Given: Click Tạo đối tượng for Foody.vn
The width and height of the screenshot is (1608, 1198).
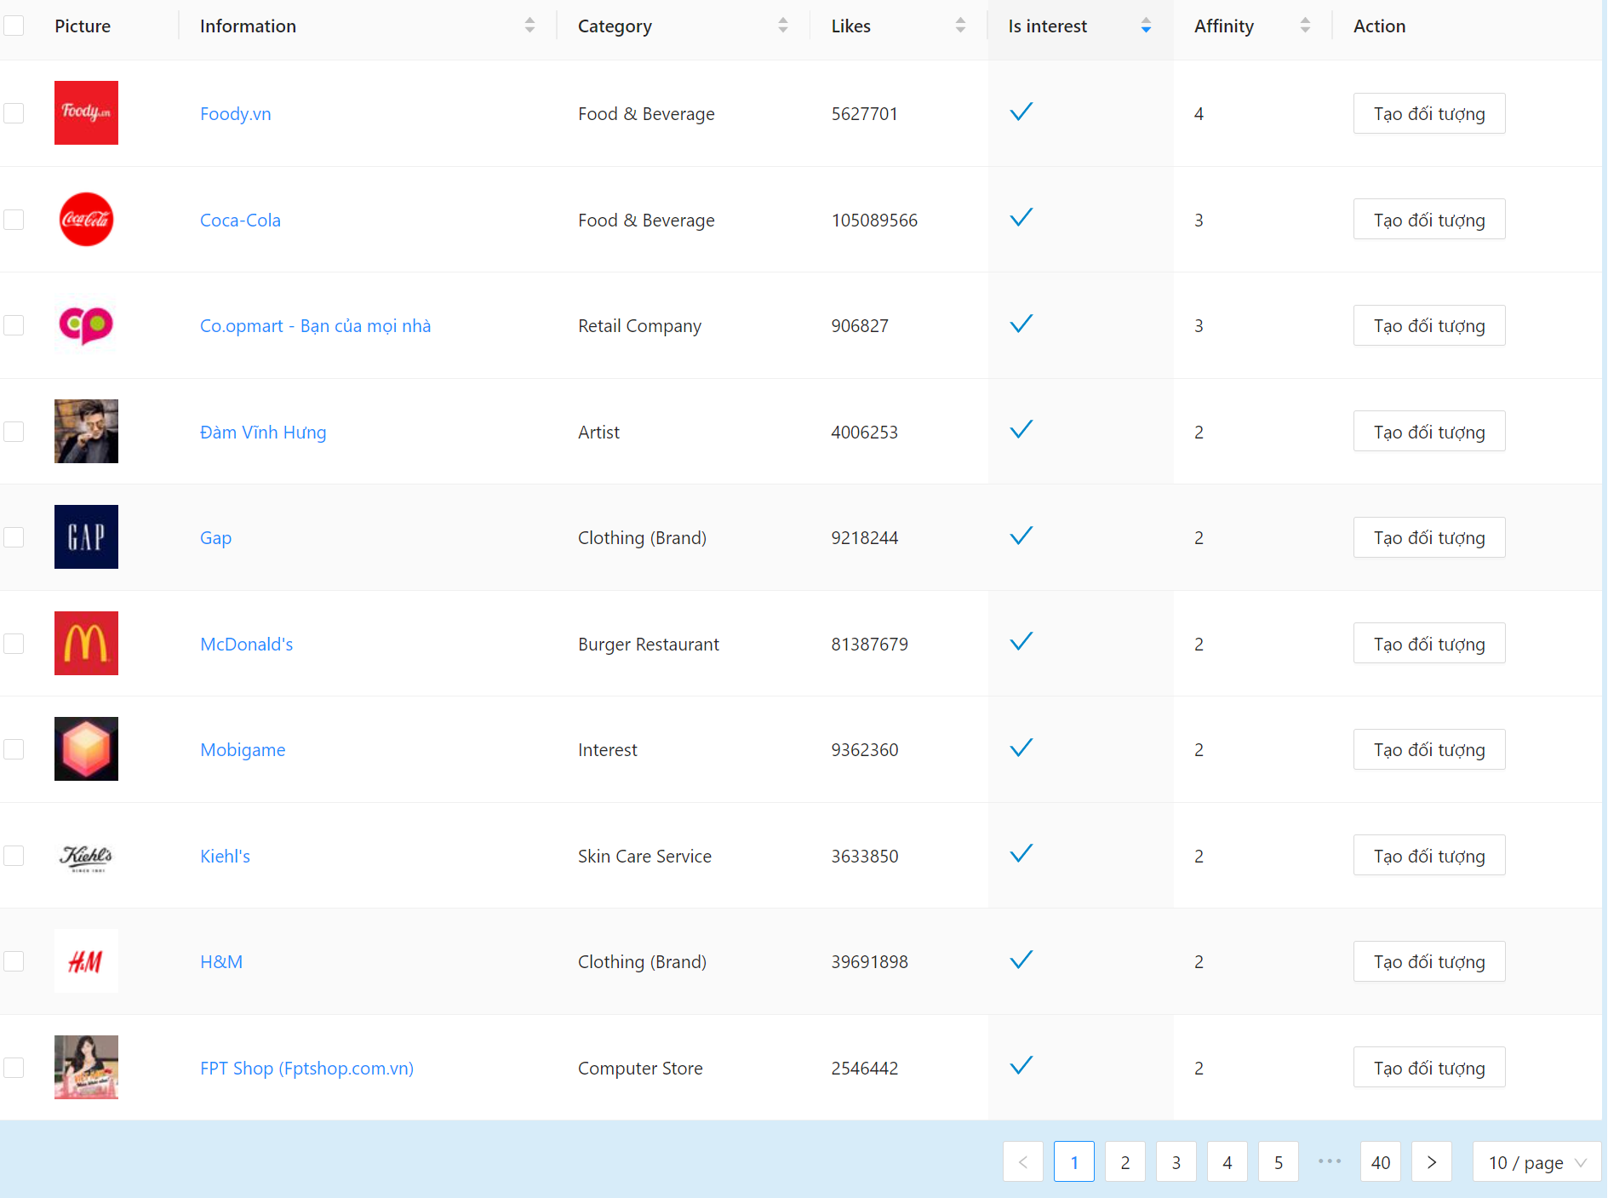Looking at the screenshot, I should [x=1429, y=113].
